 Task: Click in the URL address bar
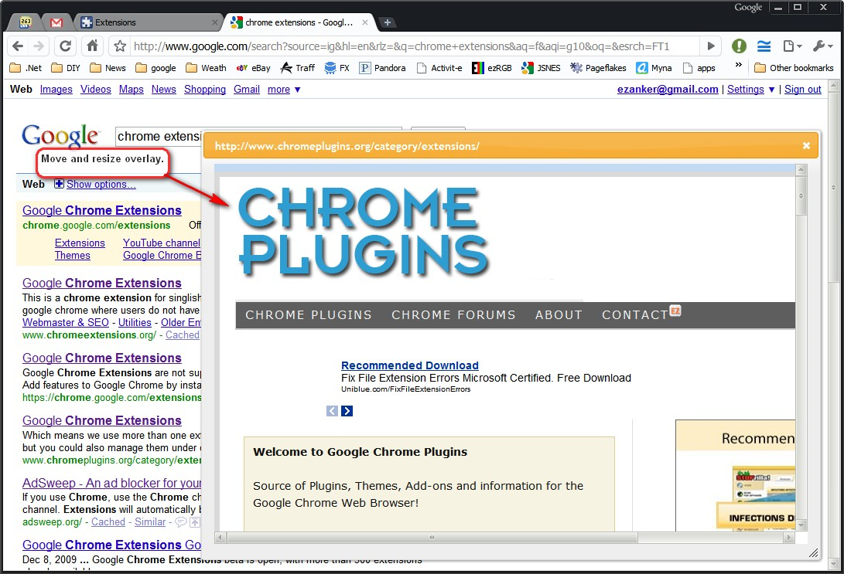tap(415, 46)
